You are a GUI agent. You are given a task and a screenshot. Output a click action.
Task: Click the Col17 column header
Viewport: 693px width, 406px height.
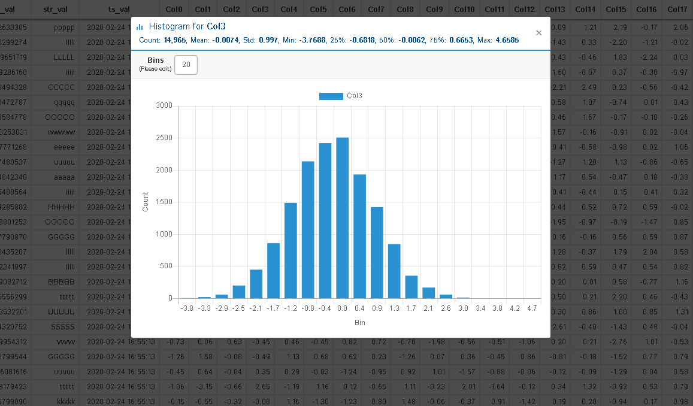[x=677, y=9]
